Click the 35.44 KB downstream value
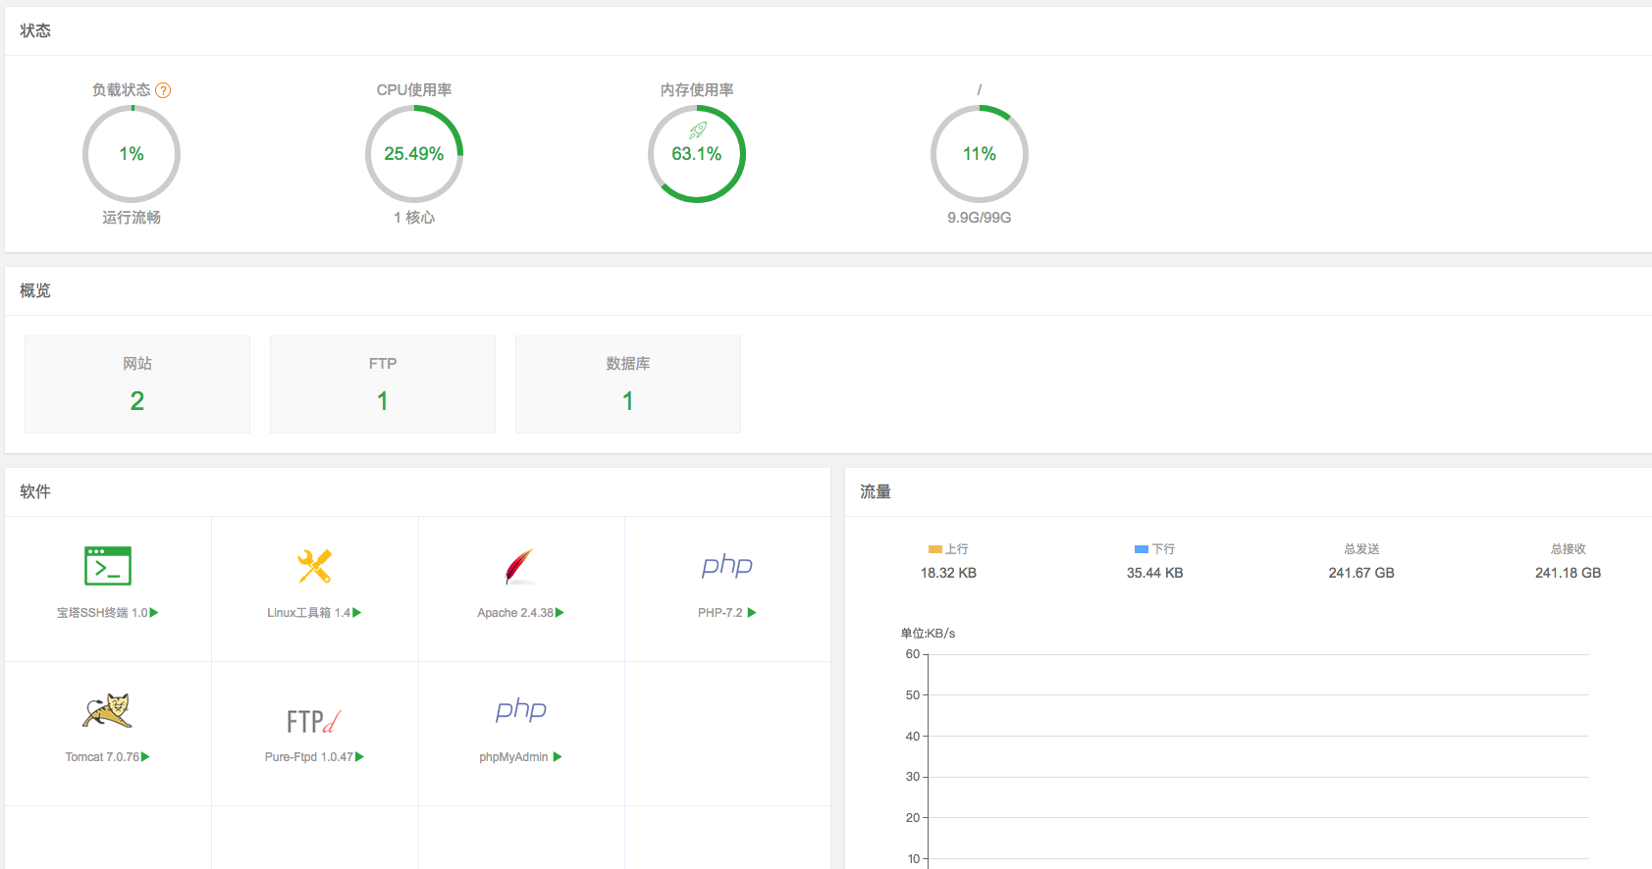The image size is (1652, 869). (x=1155, y=573)
